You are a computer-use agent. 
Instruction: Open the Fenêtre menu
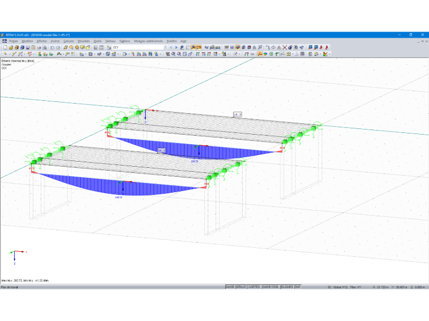[172, 41]
